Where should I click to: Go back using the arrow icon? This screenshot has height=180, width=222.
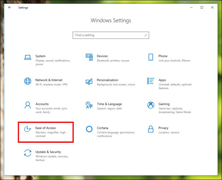pyautogui.click(x=10, y=8)
